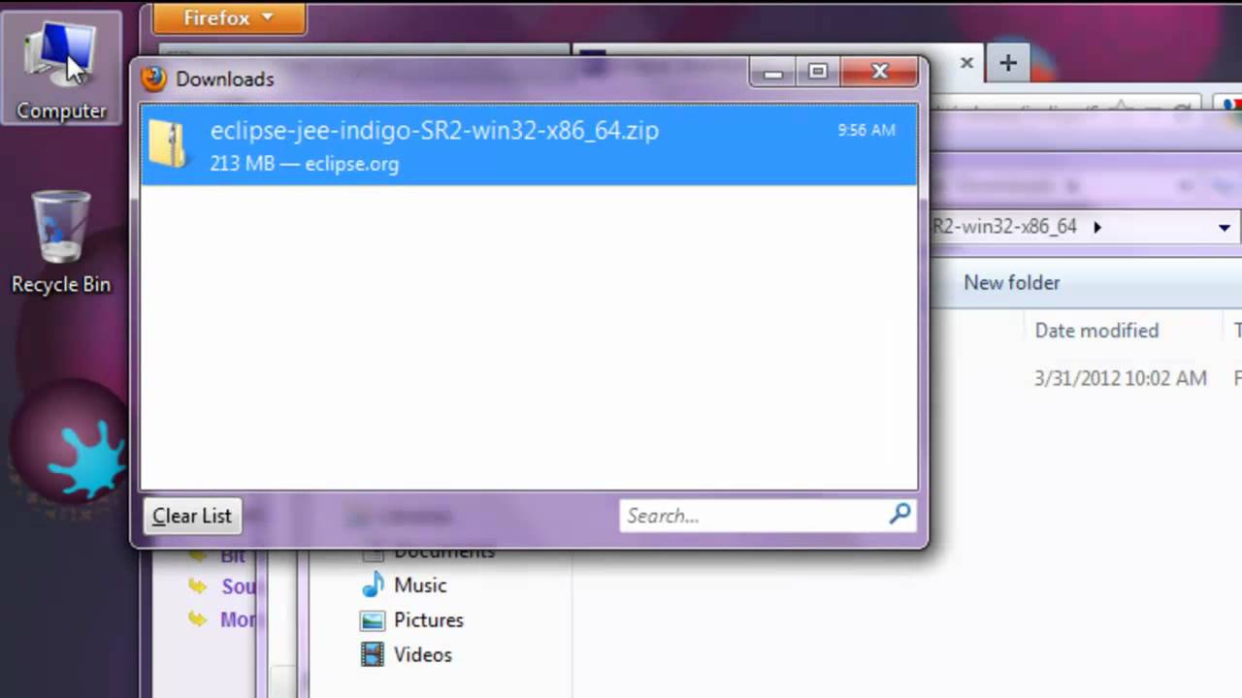Click the zip folder icon in Downloads list
The image size is (1242, 698).
[x=168, y=145]
